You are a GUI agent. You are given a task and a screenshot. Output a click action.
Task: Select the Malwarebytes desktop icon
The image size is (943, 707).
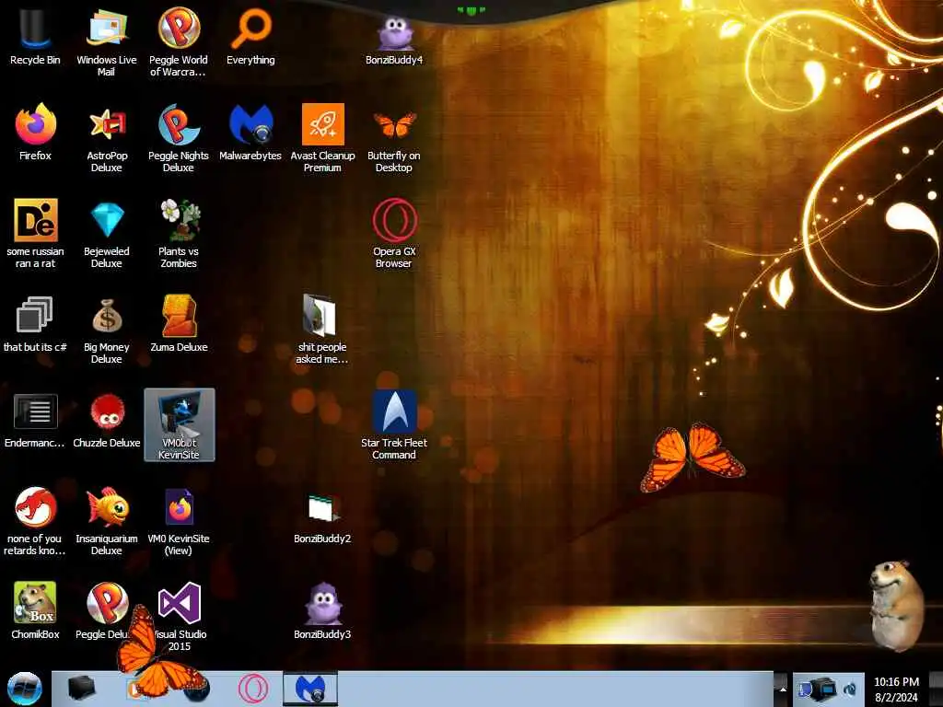pos(250,131)
